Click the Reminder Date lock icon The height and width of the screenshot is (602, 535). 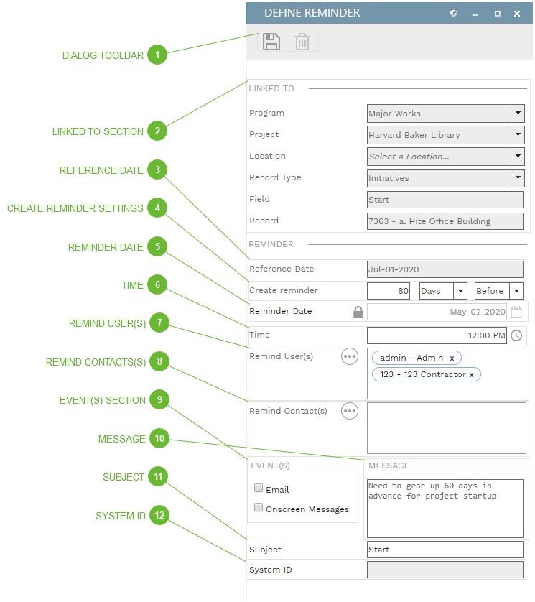click(x=358, y=312)
